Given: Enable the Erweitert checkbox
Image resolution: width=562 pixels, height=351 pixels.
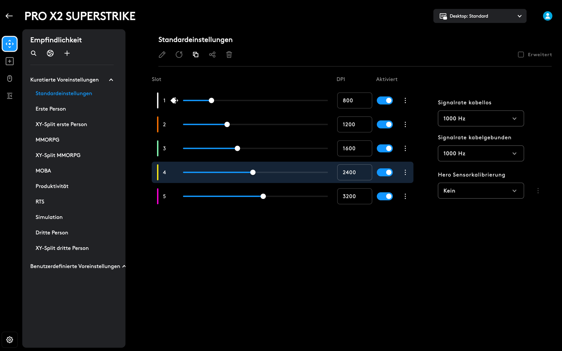Looking at the screenshot, I should 521,55.
